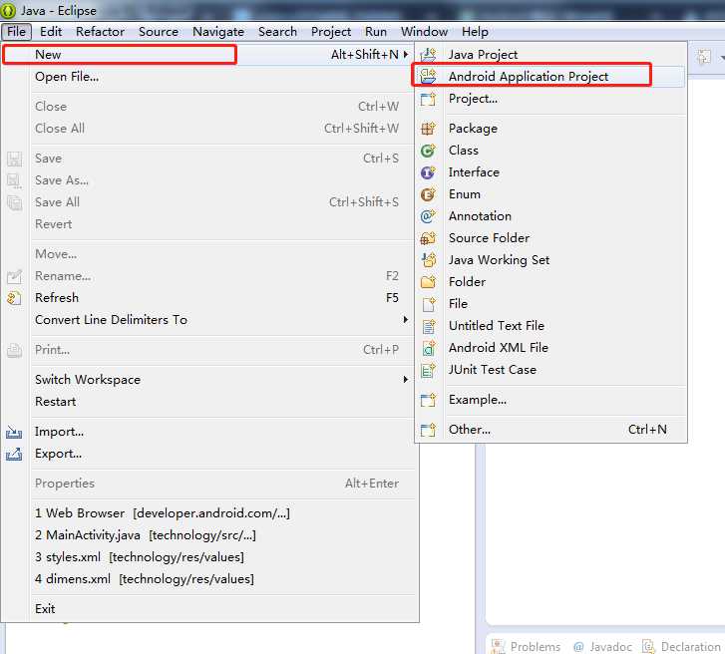Image resolution: width=725 pixels, height=654 pixels.
Task: Click the Annotation @ icon
Action: coord(428,216)
